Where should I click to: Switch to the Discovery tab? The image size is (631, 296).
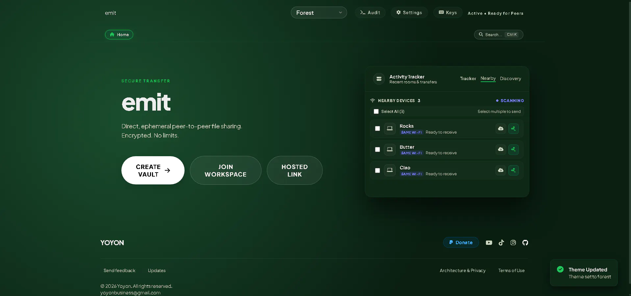pos(510,79)
